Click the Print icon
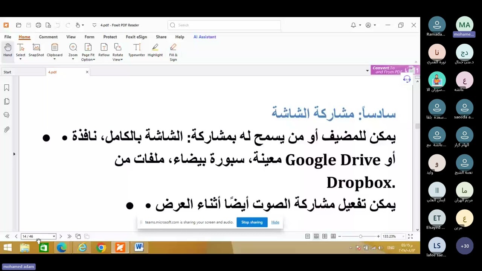Screen dimensions: 482x271 (38, 25)
